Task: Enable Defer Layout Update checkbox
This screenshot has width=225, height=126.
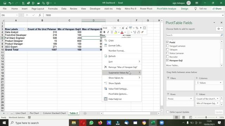Action: [168, 112]
